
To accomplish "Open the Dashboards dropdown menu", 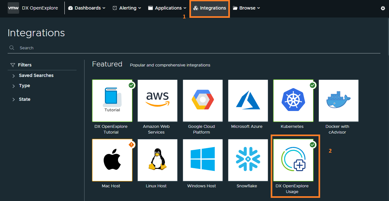I will [x=87, y=8].
